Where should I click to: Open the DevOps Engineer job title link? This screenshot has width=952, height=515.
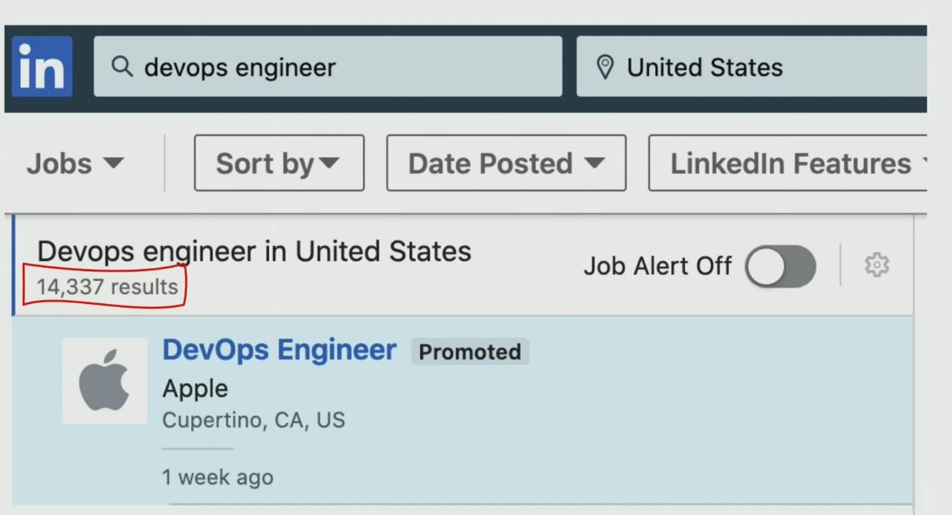point(280,350)
